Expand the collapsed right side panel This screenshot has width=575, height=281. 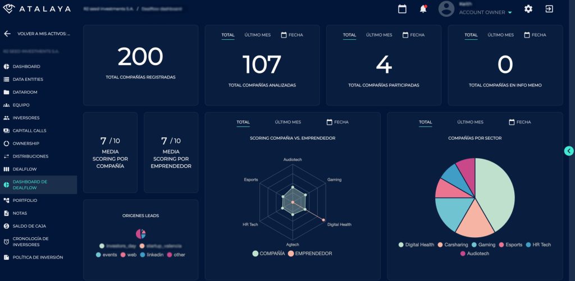569,150
